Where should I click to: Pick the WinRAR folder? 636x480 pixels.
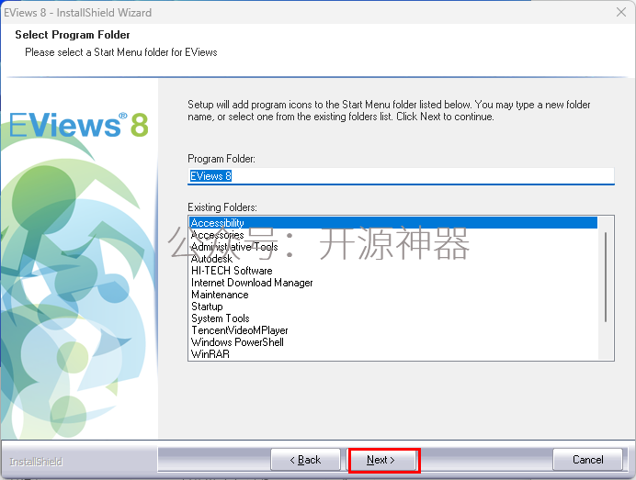(x=210, y=354)
